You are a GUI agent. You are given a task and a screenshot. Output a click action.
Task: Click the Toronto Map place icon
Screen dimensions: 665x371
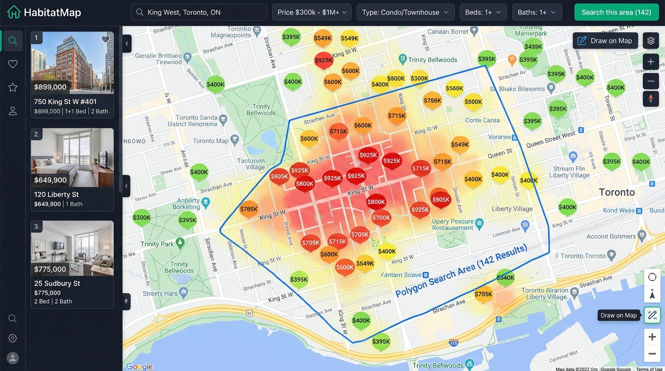[235, 140]
